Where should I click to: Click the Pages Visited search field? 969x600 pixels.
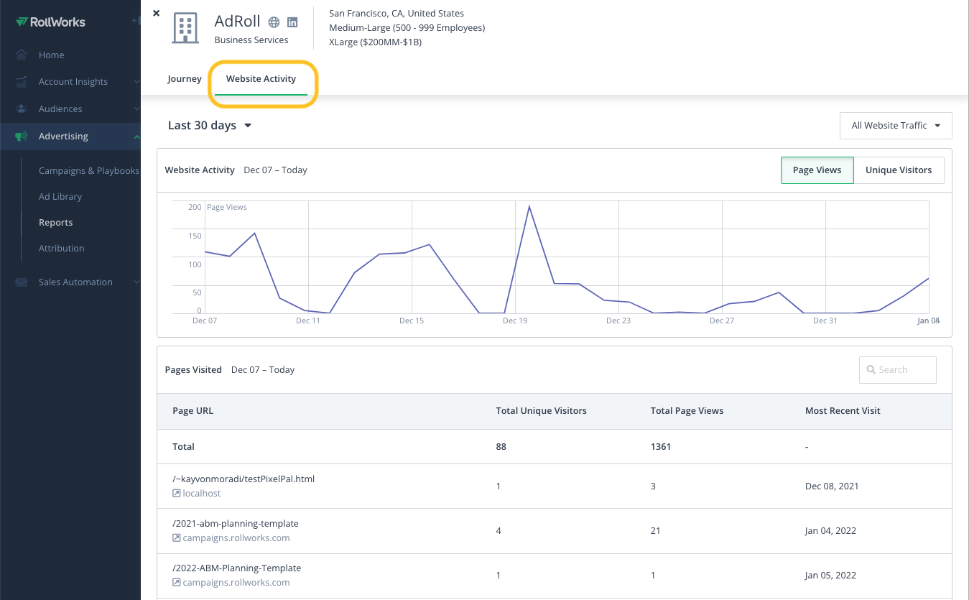coord(898,370)
